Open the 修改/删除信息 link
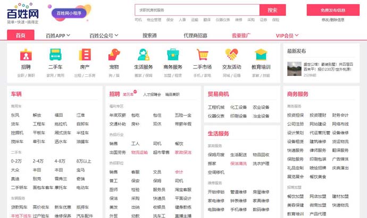 pos(333,20)
